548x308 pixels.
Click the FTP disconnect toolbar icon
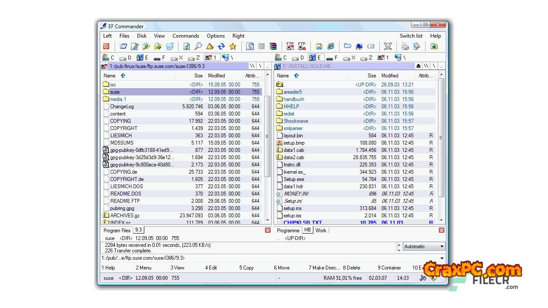pos(302,46)
